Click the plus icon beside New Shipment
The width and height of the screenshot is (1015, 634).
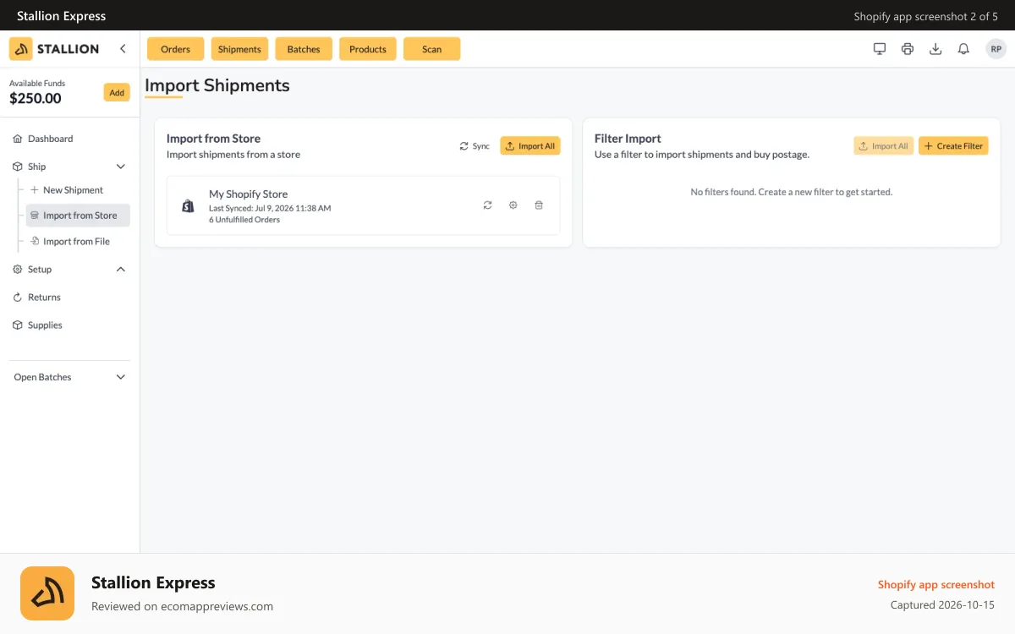click(35, 190)
